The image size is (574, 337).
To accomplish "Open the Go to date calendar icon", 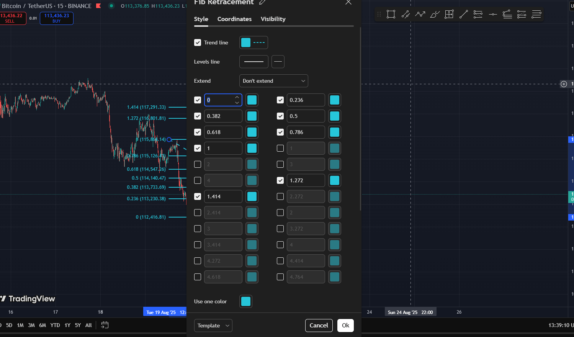I will click(x=105, y=325).
